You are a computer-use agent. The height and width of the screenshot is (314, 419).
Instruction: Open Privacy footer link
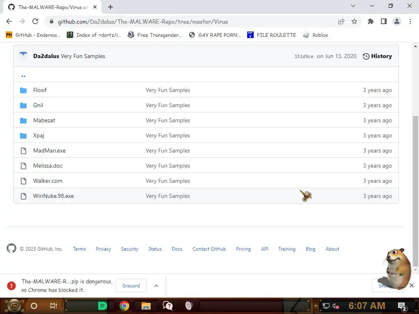(x=104, y=249)
